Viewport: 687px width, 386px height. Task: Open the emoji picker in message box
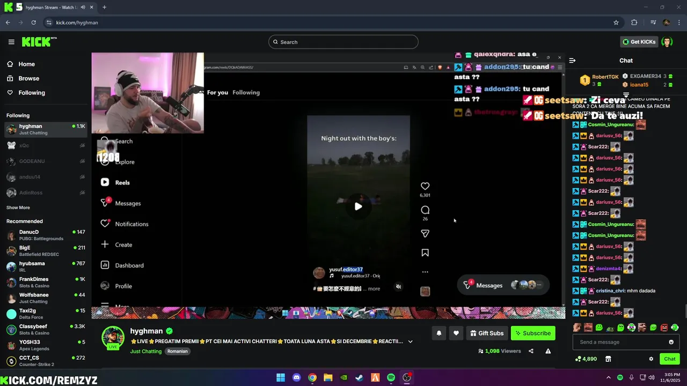671,342
